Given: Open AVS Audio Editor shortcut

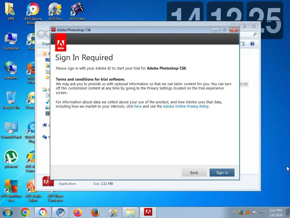Looking at the screenshot, I should pos(33,190).
